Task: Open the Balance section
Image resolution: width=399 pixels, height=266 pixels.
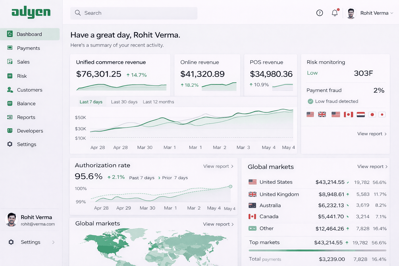Action: point(26,103)
